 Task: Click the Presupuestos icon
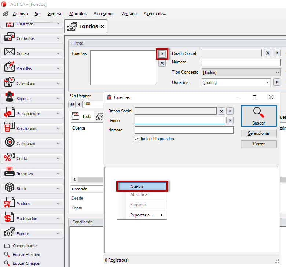pyautogui.click(x=9, y=112)
